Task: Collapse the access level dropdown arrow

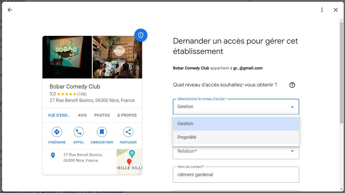Action: coord(292,107)
